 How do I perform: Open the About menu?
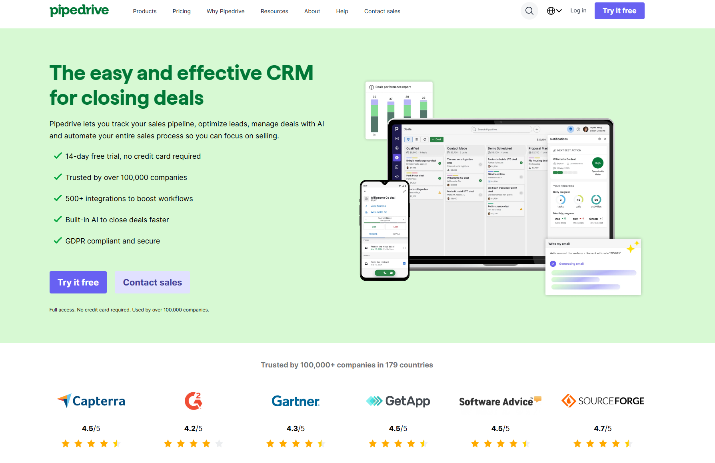point(312,11)
